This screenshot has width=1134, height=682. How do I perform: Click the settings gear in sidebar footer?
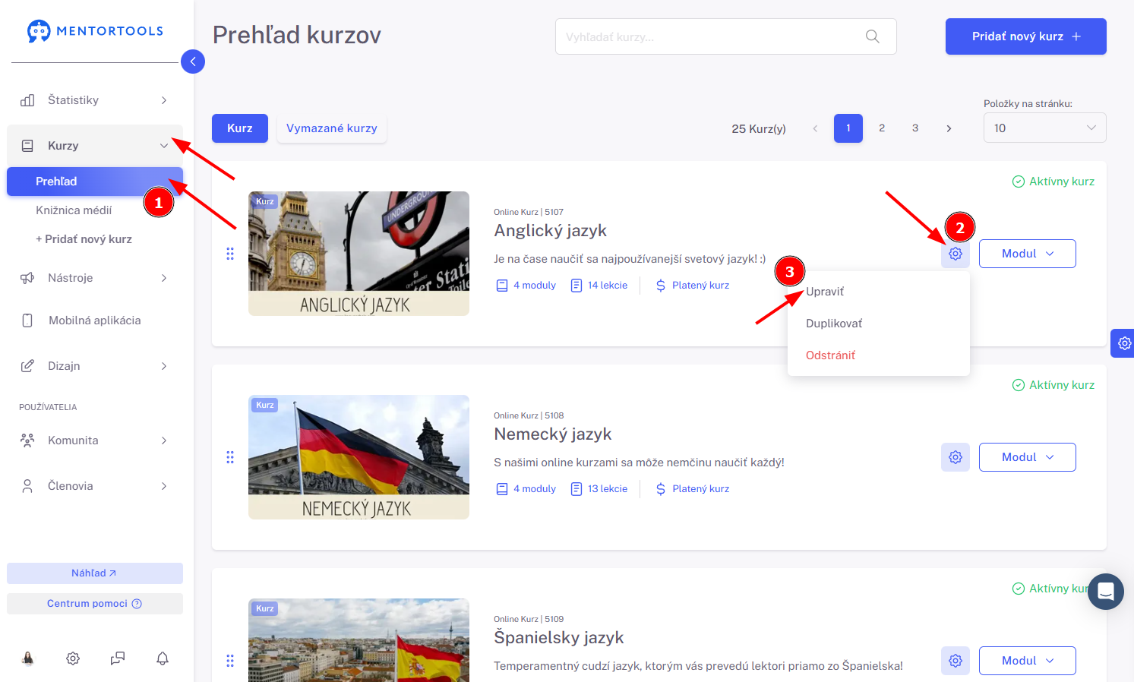click(x=73, y=658)
